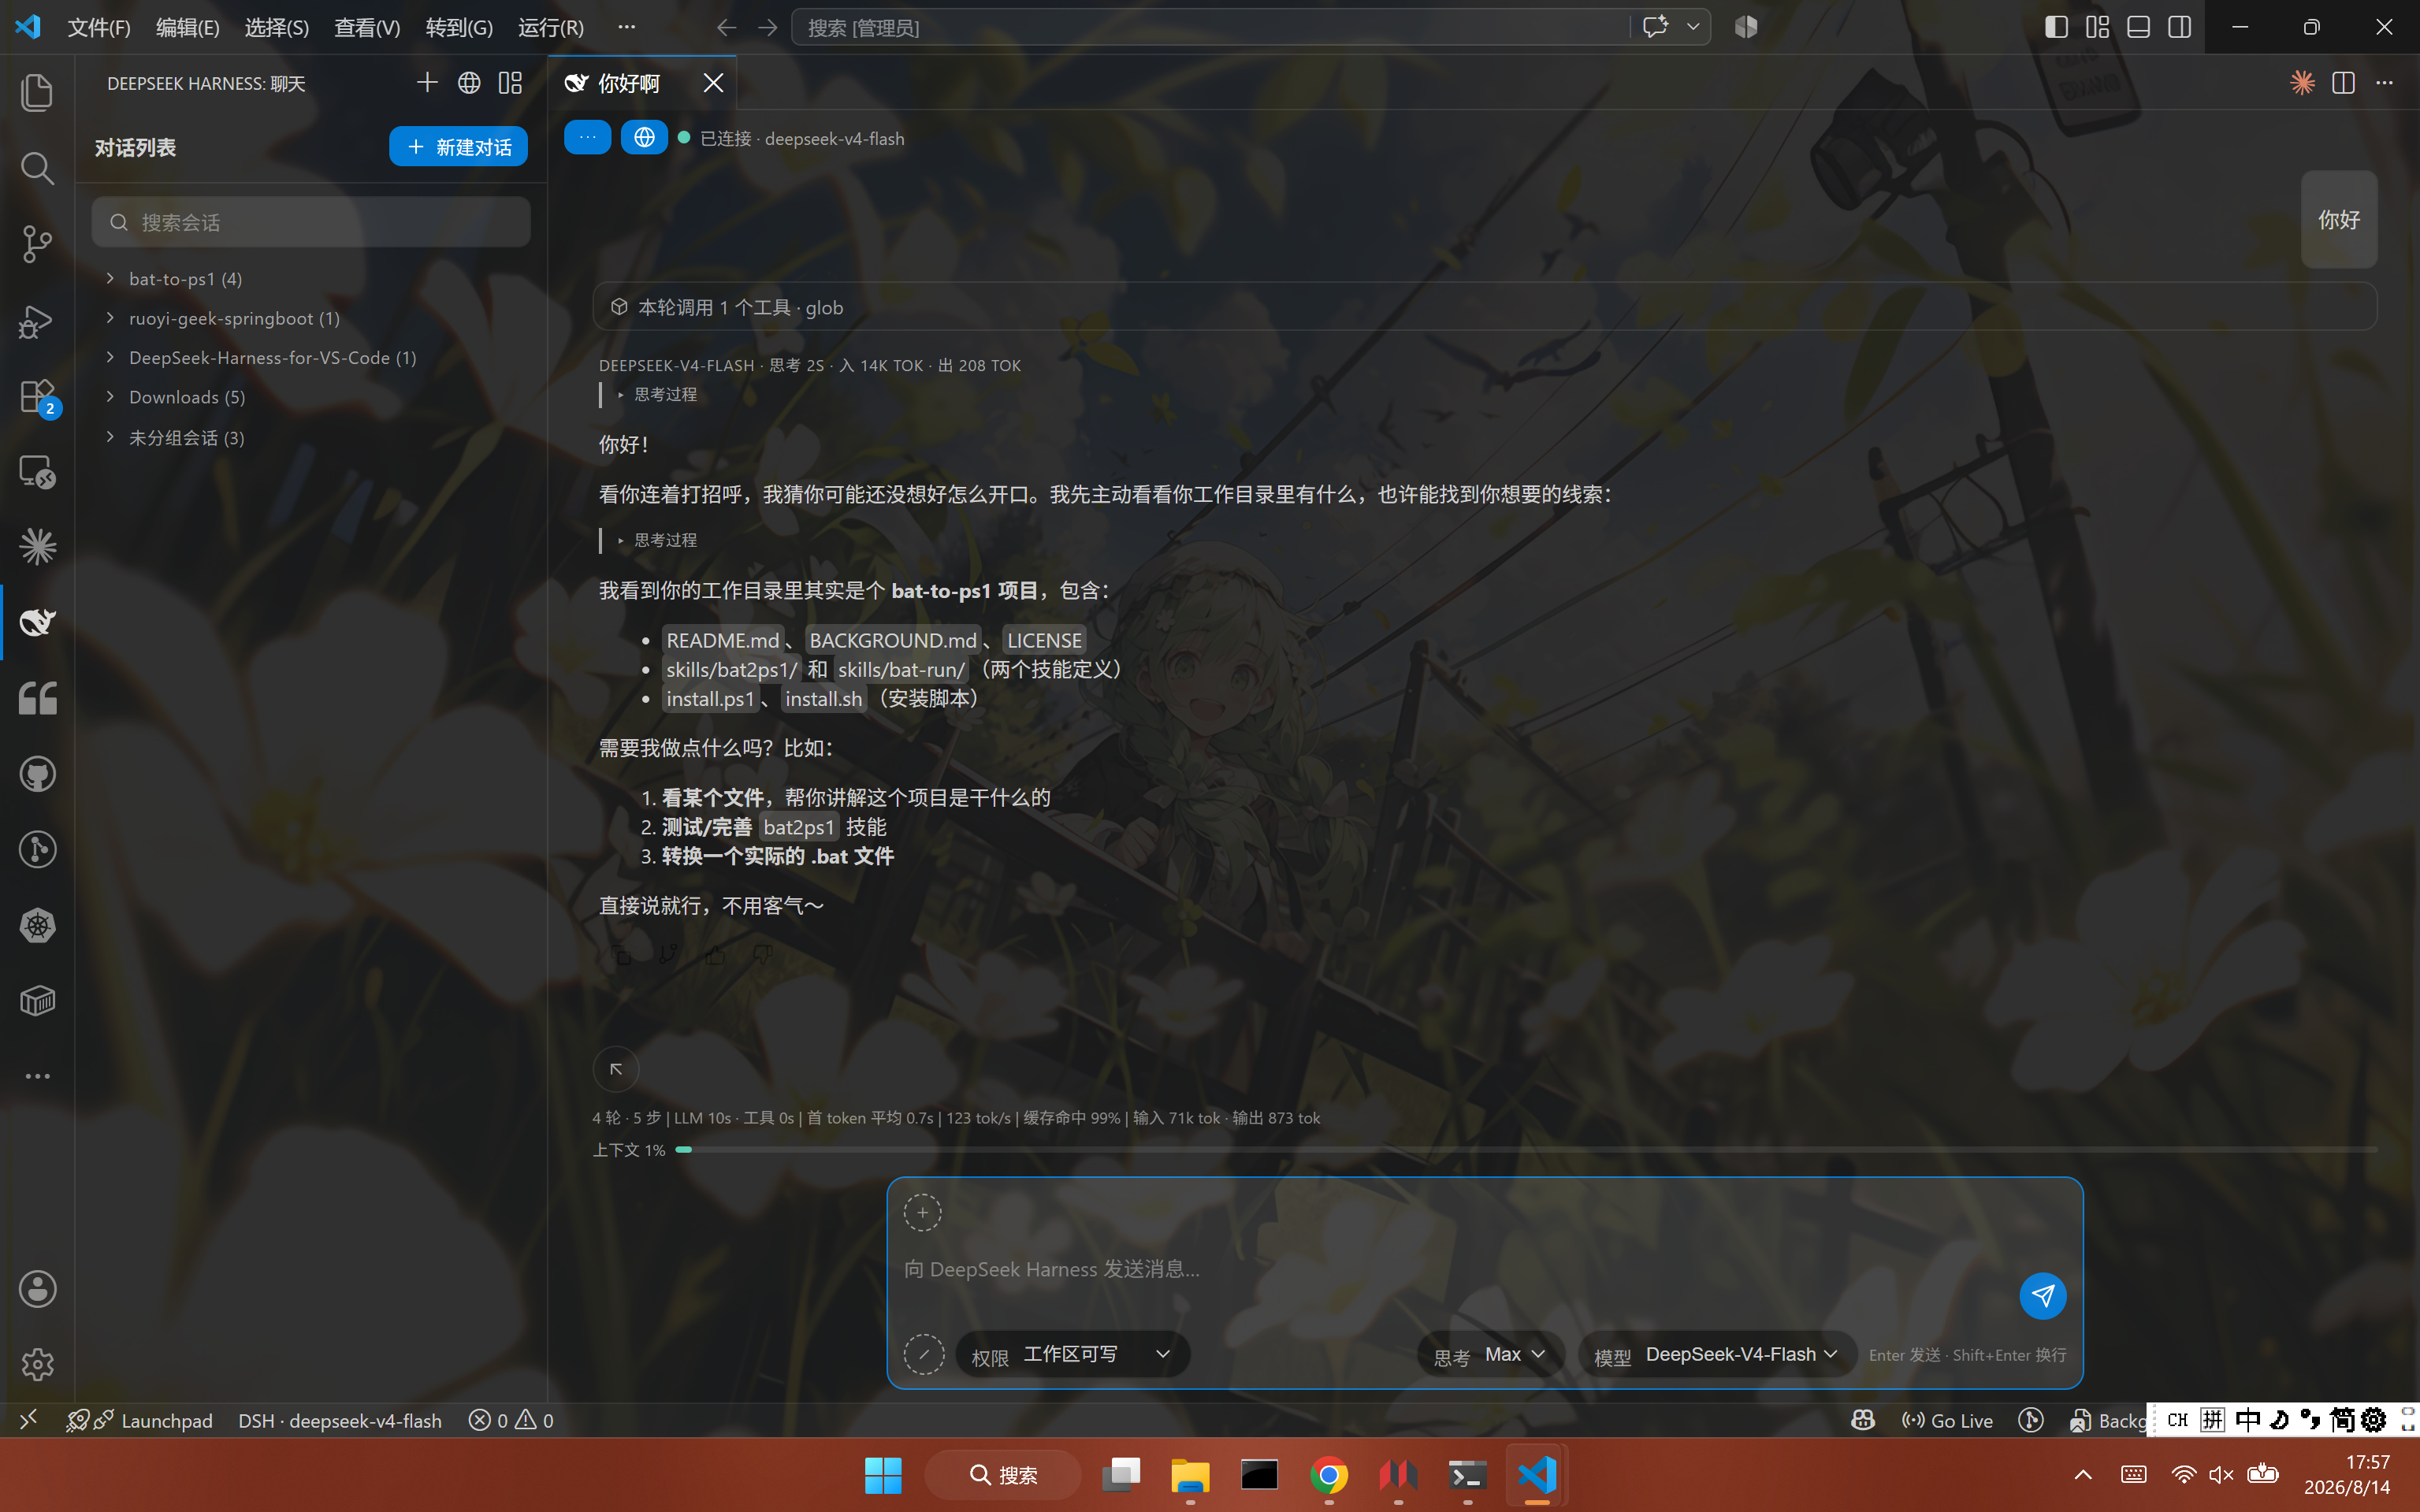Open the 编辑(E) menu
2420x1512 pixels.
pyautogui.click(x=187, y=27)
